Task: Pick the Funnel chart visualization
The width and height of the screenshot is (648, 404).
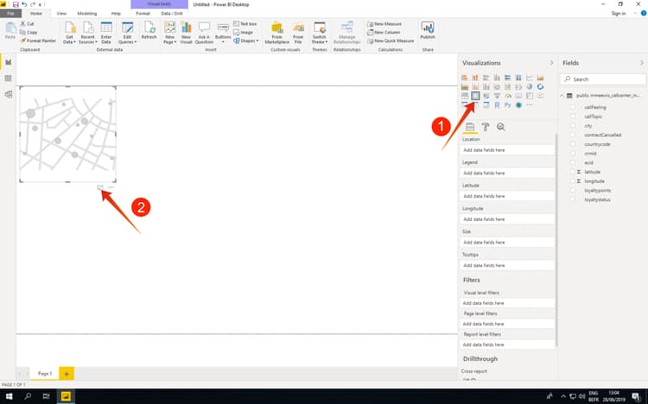Action: pyautogui.click(x=497, y=96)
